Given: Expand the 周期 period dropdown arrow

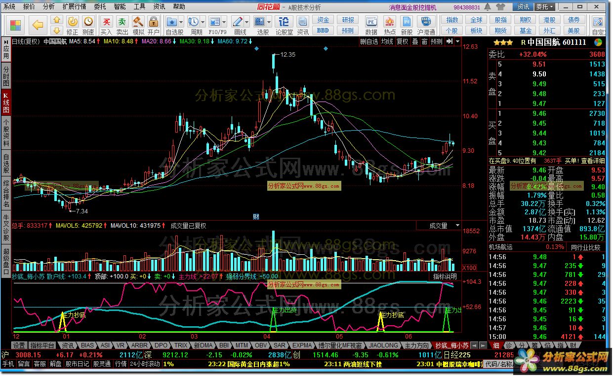Looking at the screenshot, I should click(x=203, y=22).
